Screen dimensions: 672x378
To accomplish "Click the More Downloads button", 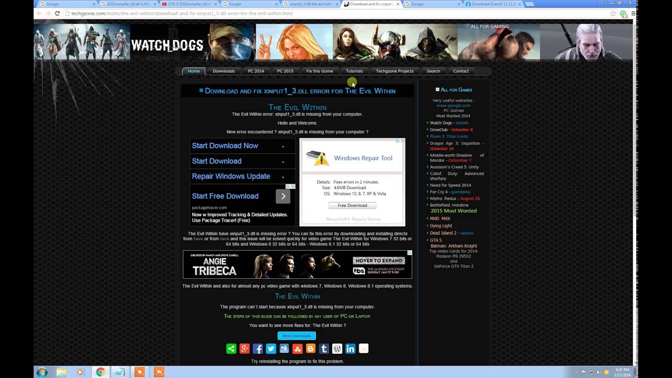I will (x=297, y=336).
